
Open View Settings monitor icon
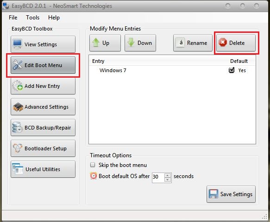(17, 44)
